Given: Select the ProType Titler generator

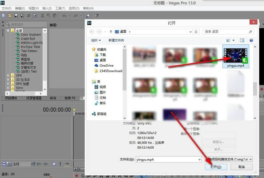Looking at the screenshot, I should tap(30, 47).
